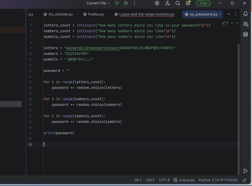
Task: Click random.choice(symbols) on line 22
Action: 99,122
